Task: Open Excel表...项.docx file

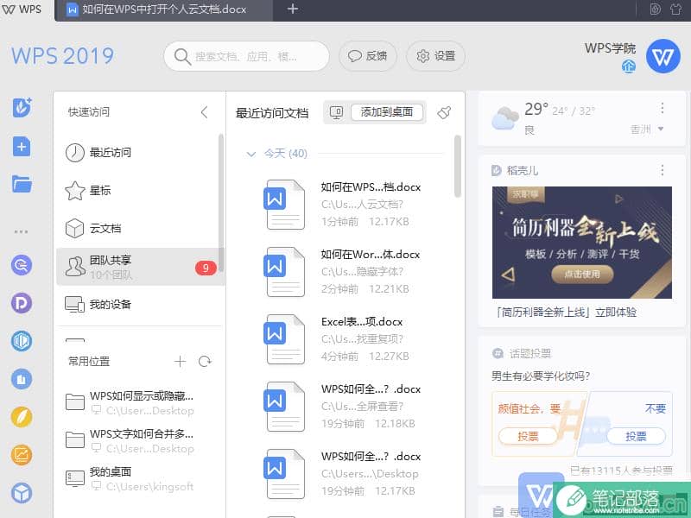Action: 344,338
